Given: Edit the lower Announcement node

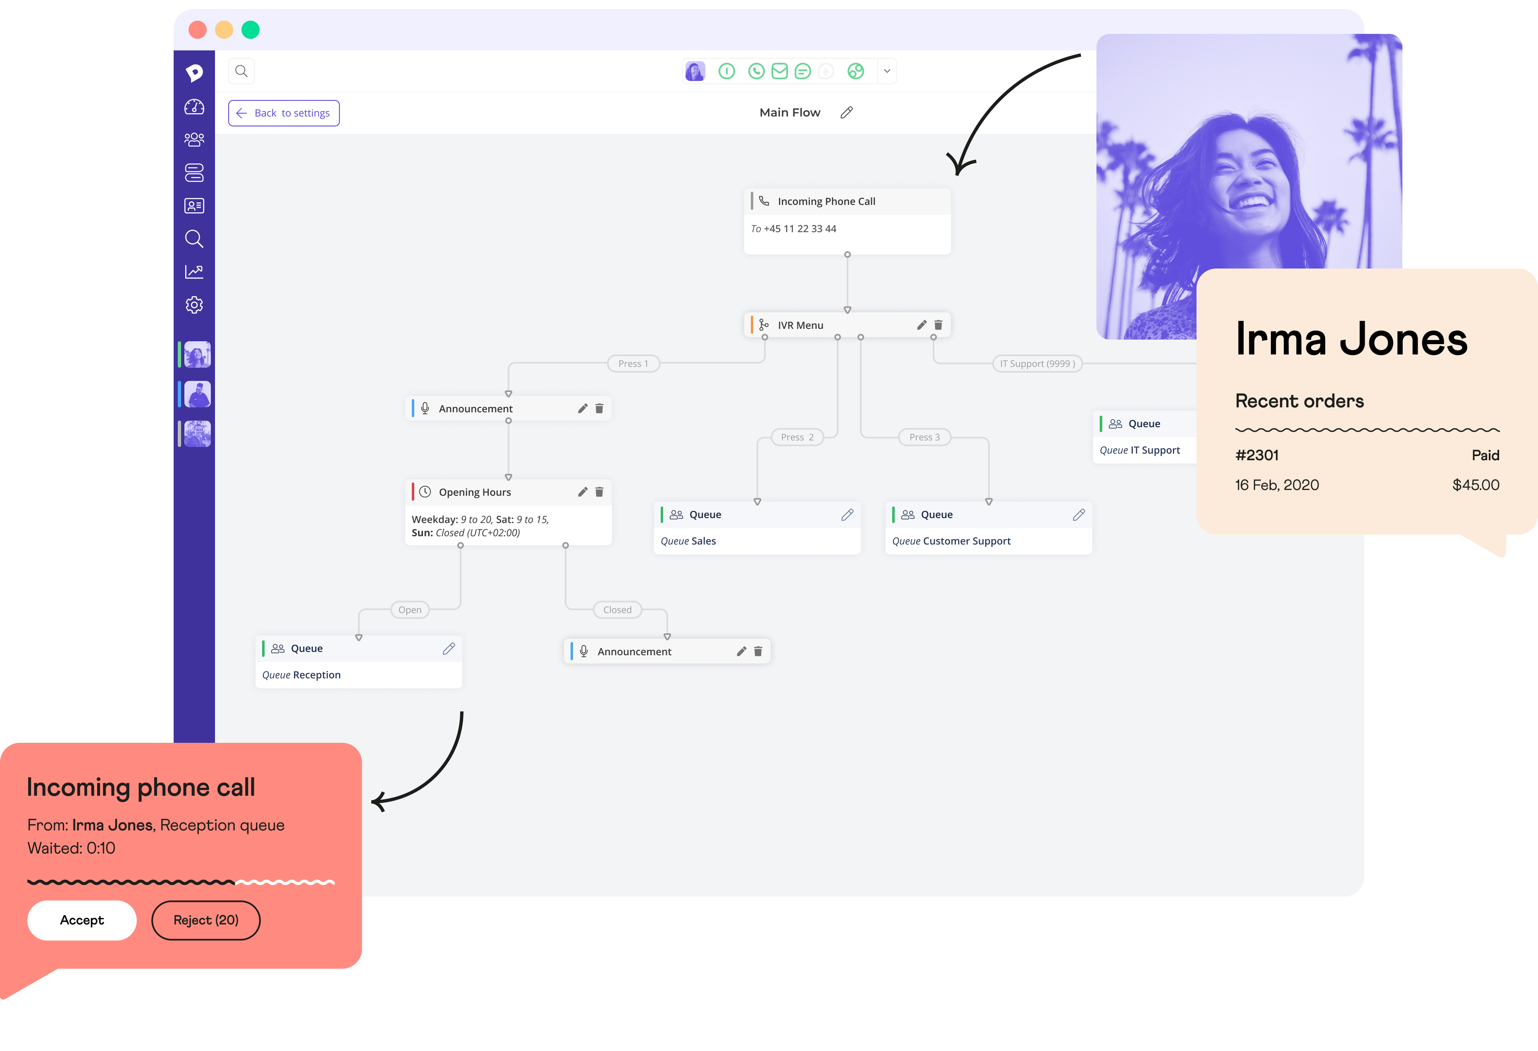Looking at the screenshot, I should (x=741, y=651).
